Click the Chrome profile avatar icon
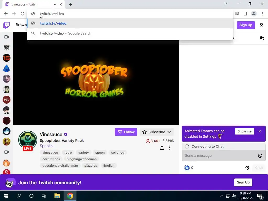268x201 pixels. (x=254, y=14)
